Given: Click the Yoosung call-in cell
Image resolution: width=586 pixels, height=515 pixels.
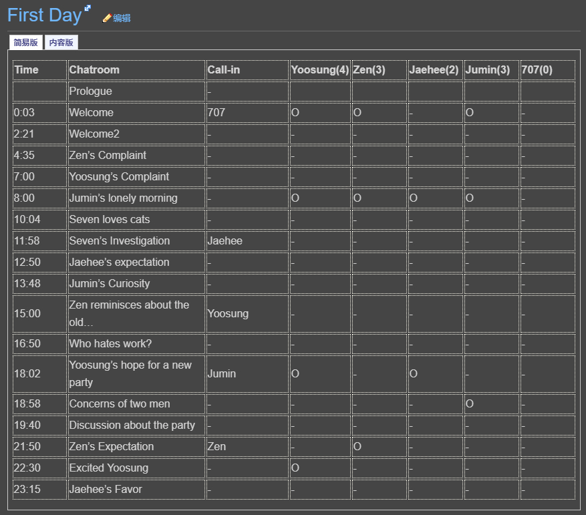Looking at the screenshot, I should tap(247, 313).
